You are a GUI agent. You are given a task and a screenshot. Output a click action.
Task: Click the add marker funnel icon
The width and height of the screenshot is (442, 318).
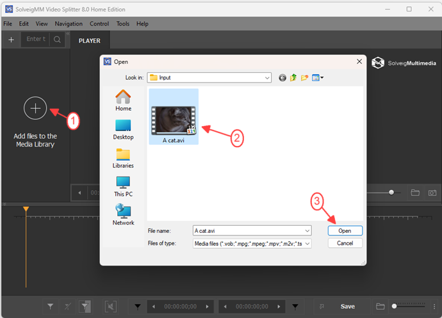click(x=51, y=306)
